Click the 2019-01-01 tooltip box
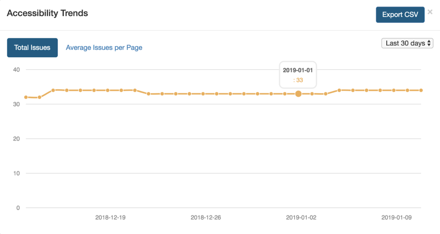 298,75
